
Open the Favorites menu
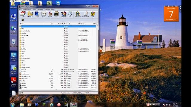(40, 10)
